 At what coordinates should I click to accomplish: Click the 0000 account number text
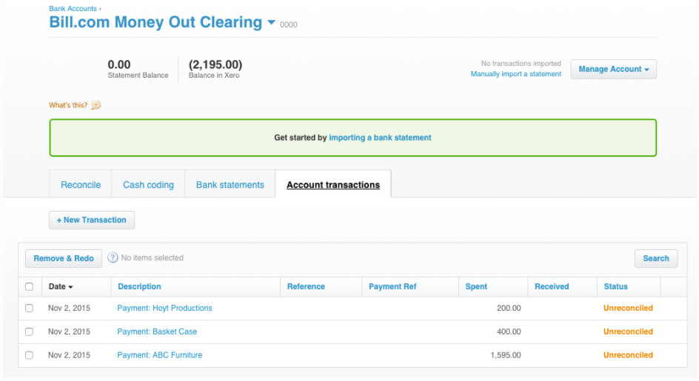(x=289, y=25)
